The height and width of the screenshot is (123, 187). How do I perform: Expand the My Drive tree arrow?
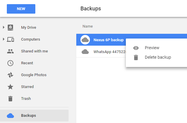coord(4,27)
